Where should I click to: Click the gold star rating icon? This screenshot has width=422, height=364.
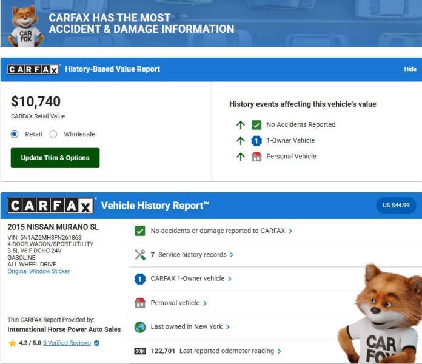point(12,343)
